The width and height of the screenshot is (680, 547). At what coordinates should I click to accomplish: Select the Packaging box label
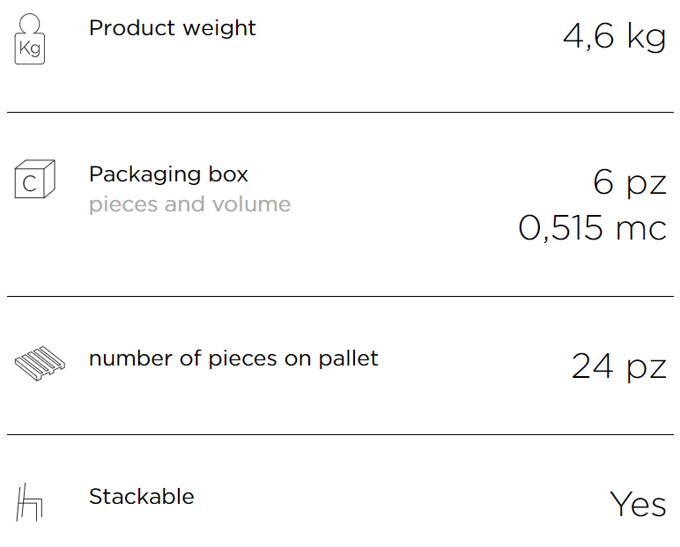168,174
